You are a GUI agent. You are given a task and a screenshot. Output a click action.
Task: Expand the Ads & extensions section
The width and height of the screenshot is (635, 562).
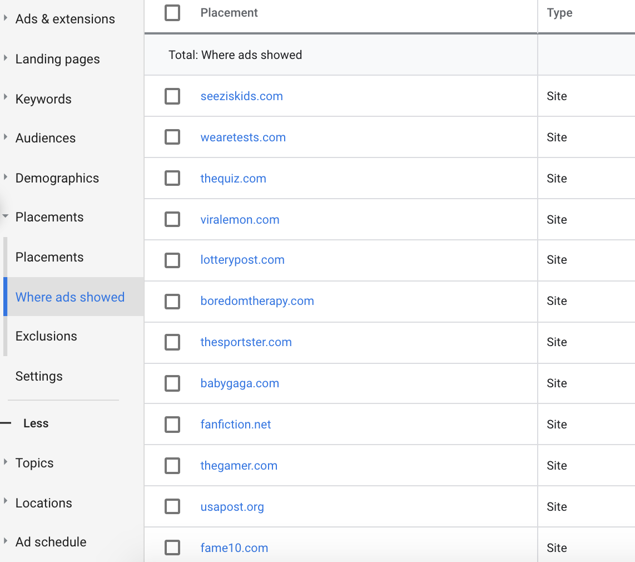(6, 18)
